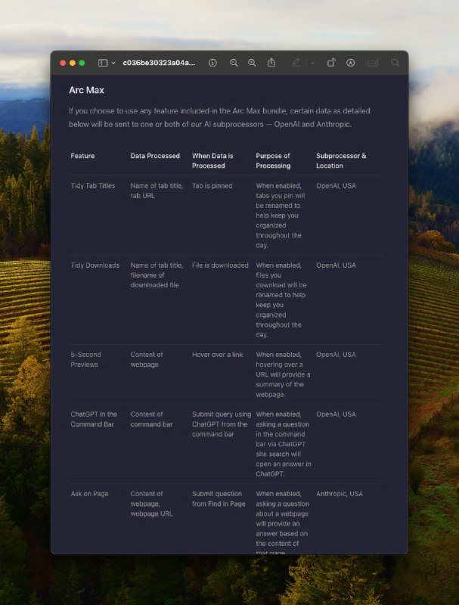459x605 pixels.
Task: Select the Ask on Page feature cell
Action: [x=89, y=494]
